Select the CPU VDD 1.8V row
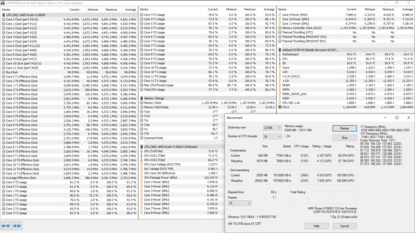 [x=345, y=103]
